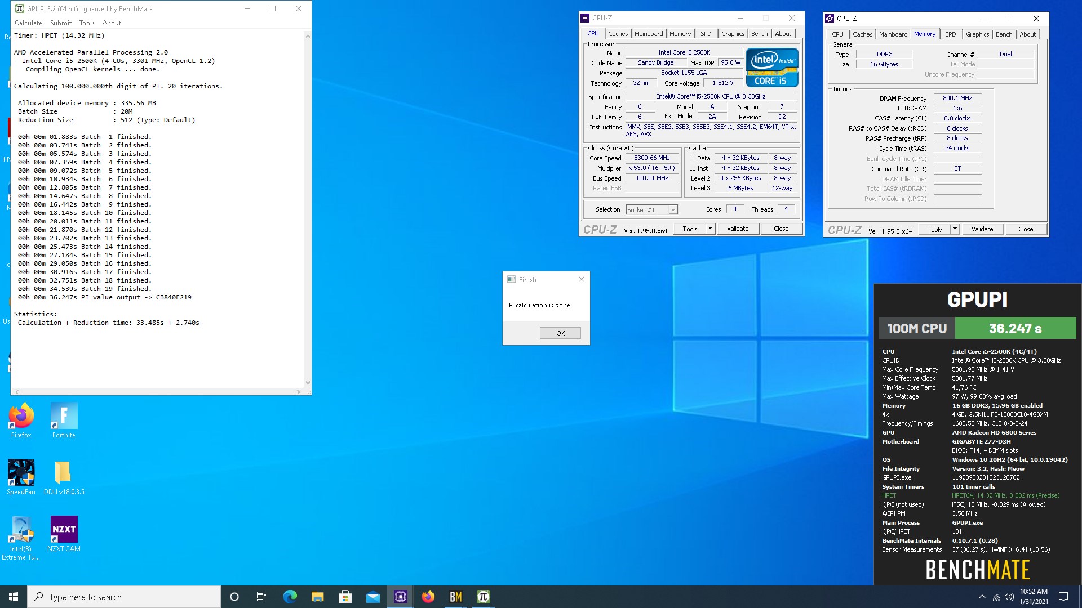Open Microsoft Edge from taskbar

click(x=290, y=597)
